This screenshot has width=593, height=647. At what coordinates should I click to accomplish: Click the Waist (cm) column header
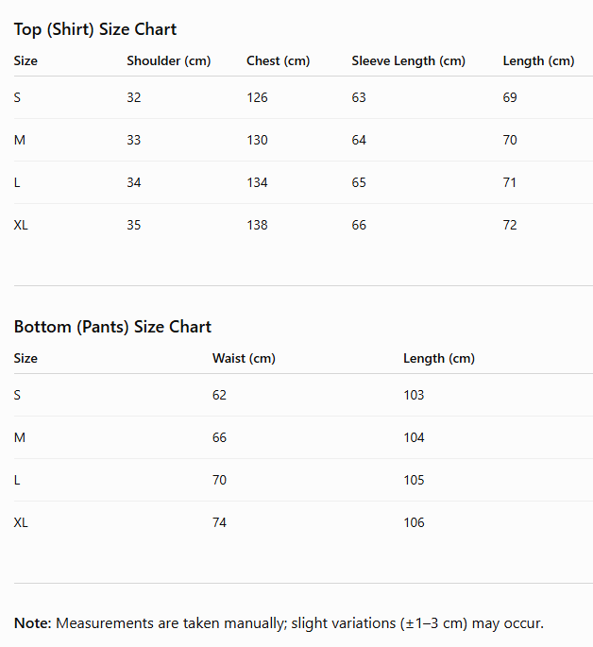click(244, 359)
